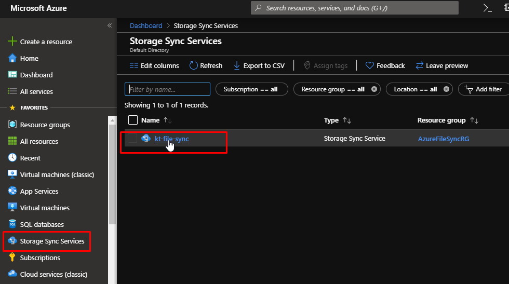Viewport: 509px width, 284px height.
Task: Click the star icon beside FAVORITES
Action: [12, 107]
